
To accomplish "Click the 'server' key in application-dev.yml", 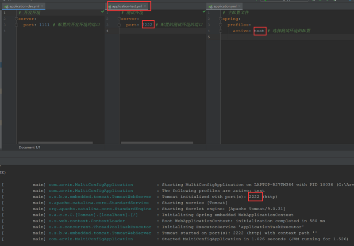I will (26, 19).
